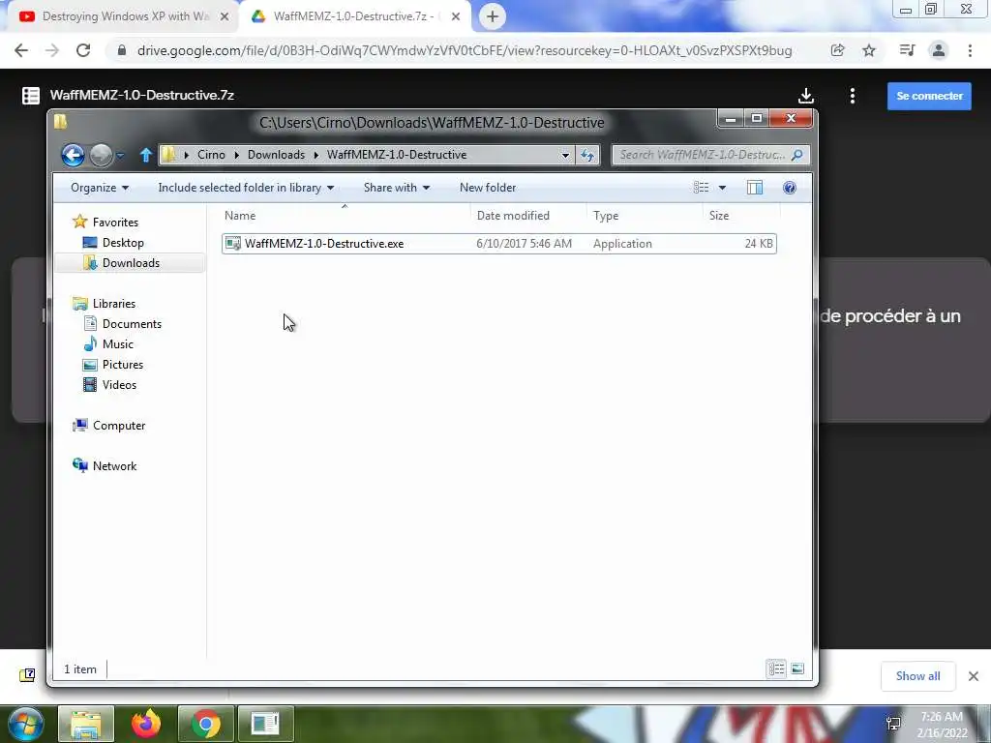This screenshot has width=991, height=743.
Task: Open Chrome's media control icon
Action: coord(908,50)
